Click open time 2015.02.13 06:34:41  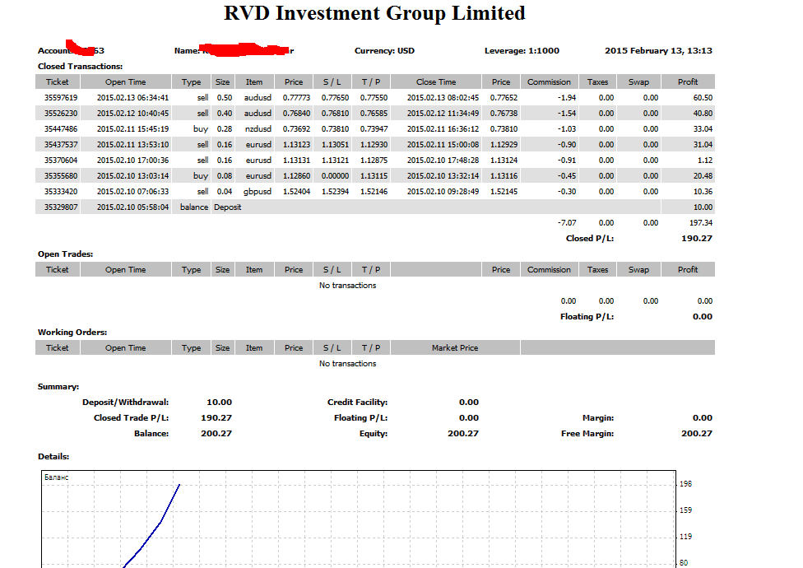click(132, 97)
